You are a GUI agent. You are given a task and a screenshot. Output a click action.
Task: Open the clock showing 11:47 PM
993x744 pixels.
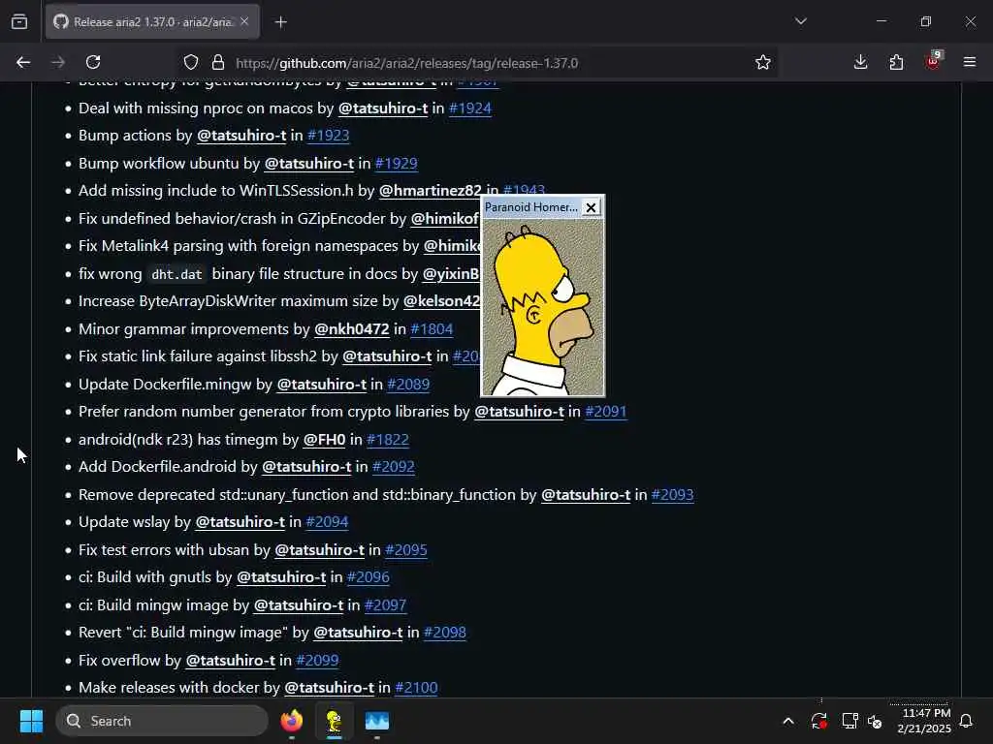pos(924,721)
